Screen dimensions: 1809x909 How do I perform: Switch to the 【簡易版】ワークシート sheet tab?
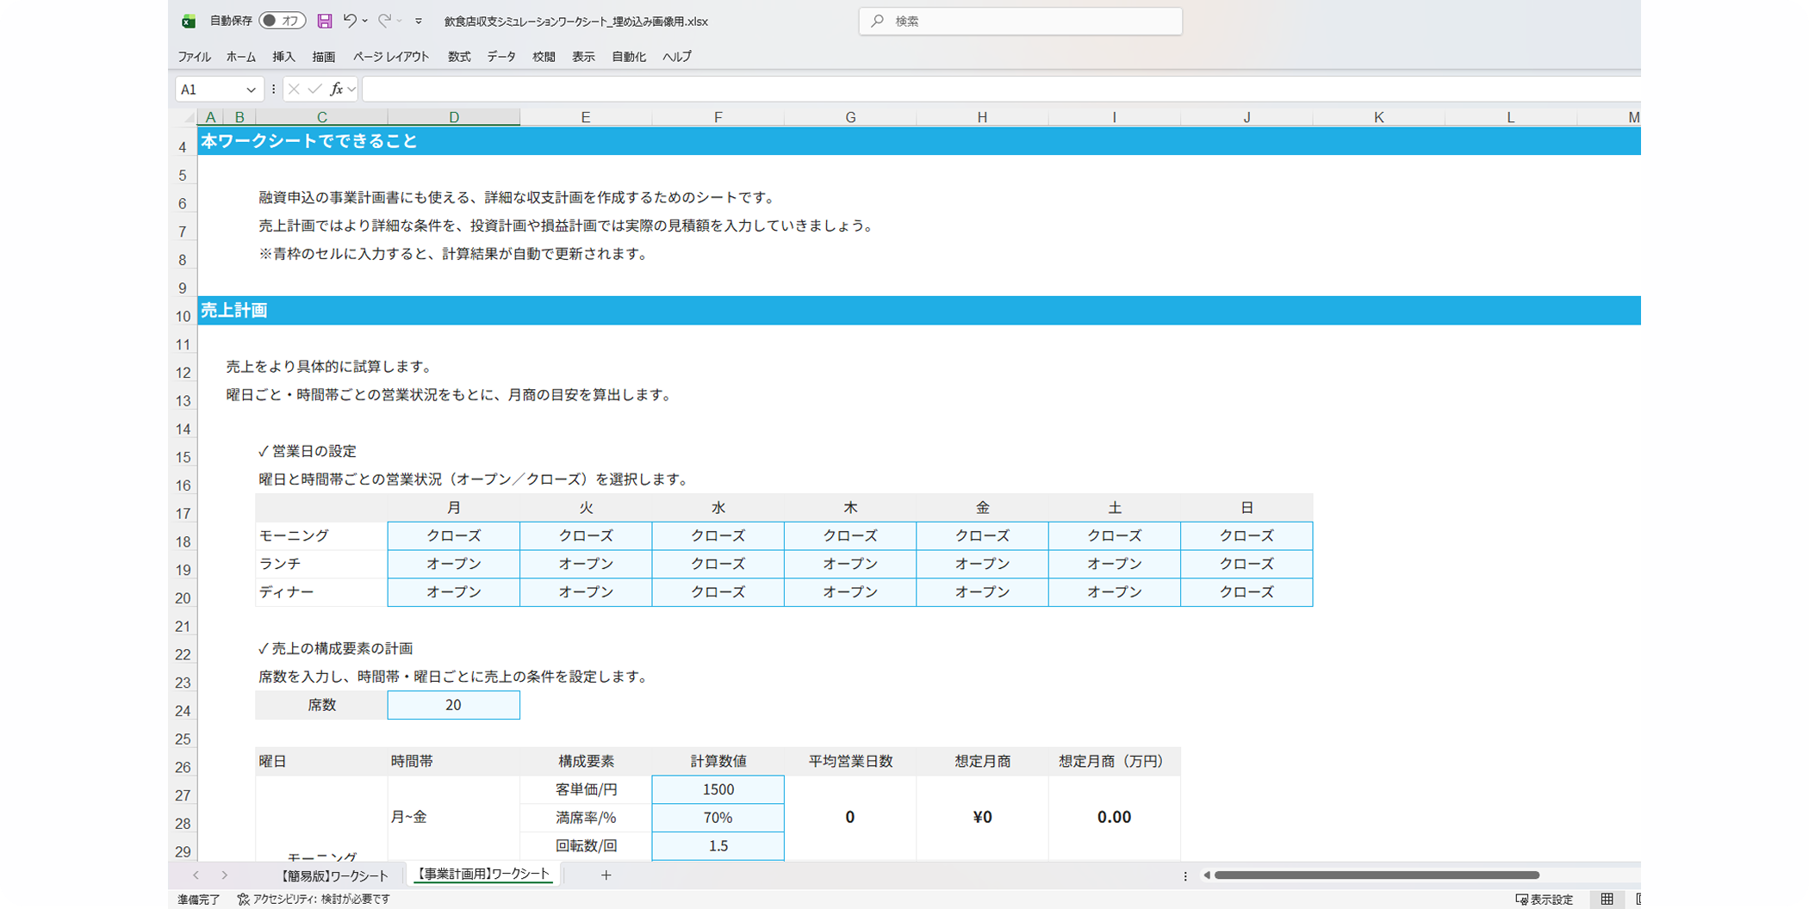tap(334, 875)
